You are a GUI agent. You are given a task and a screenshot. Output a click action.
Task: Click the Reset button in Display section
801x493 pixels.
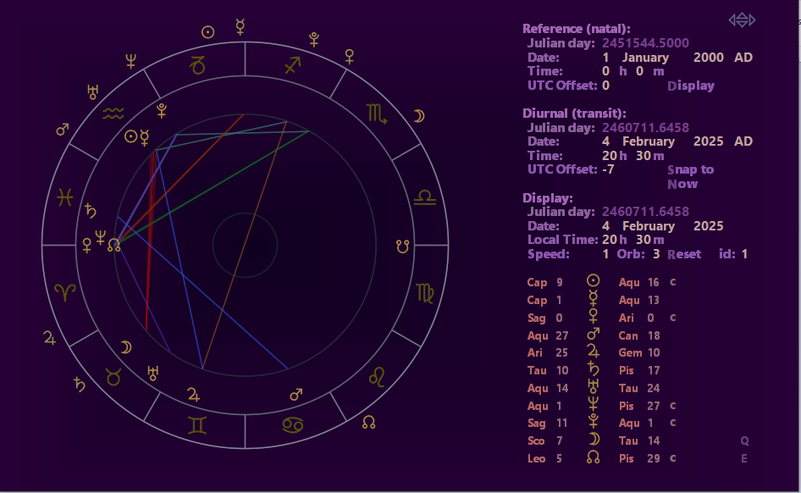[x=683, y=253]
